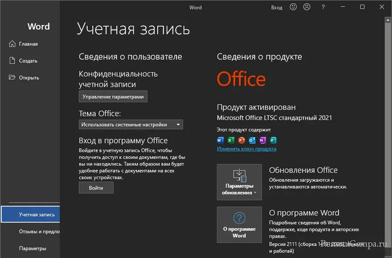The height and width of the screenshot is (258, 392).
Task: Click the Home icon beside Главная
Action: [12, 44]
